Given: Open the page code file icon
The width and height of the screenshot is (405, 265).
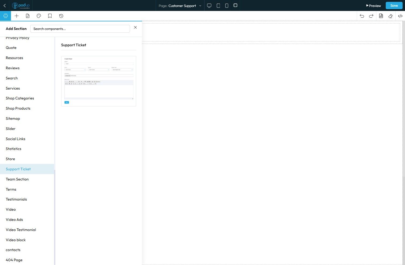Looking at the screenshot, I should tap(381, 16).
